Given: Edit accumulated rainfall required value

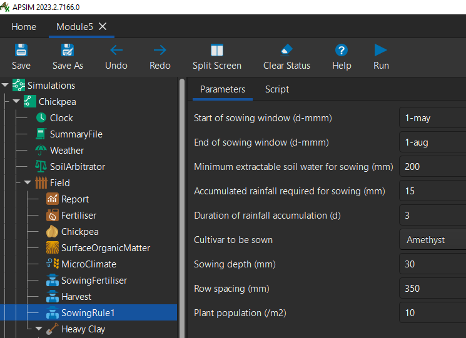Looking at the screenshot, I should click(x=433, y=191).
